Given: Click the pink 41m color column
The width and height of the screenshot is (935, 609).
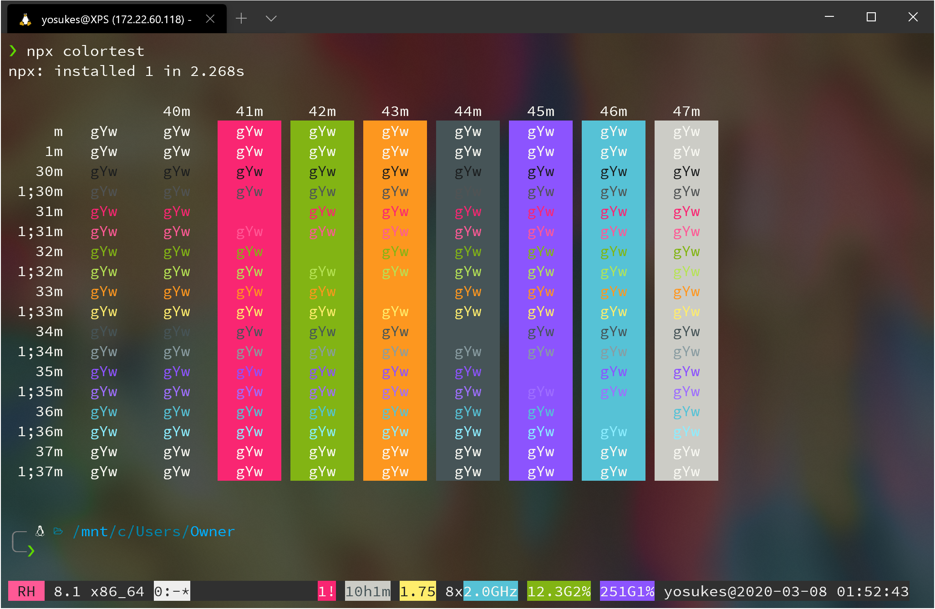Looking at the screenshot, I should 249,300.
